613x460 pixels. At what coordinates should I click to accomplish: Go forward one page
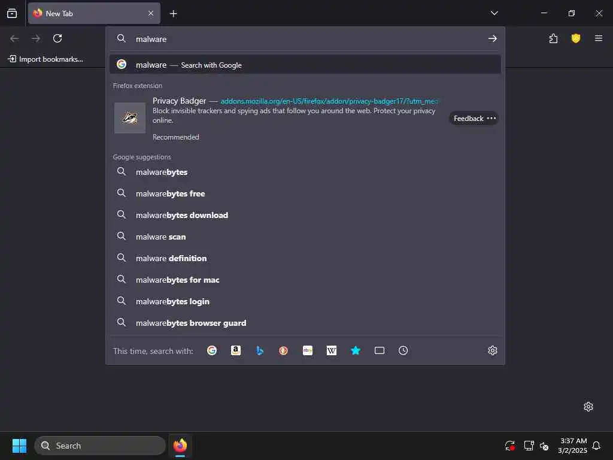[x=36, y=38]
